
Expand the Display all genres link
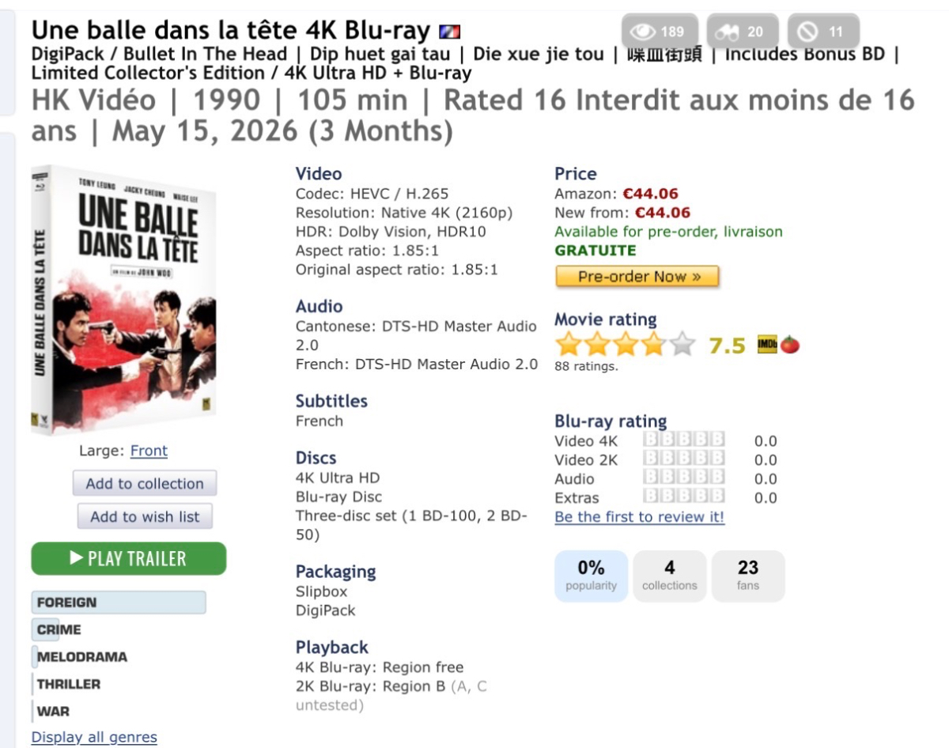(x=94, y=737)
